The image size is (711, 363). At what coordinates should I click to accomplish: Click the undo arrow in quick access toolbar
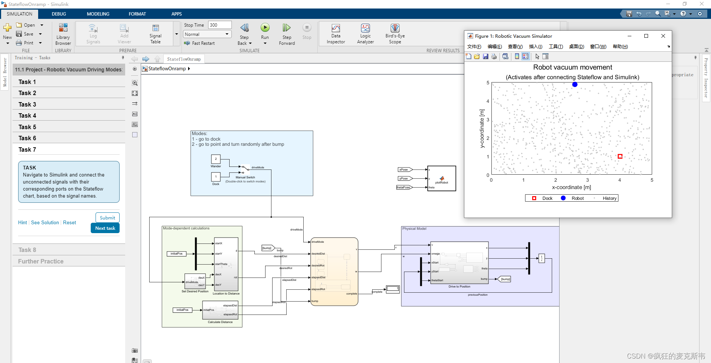point(639,14)
